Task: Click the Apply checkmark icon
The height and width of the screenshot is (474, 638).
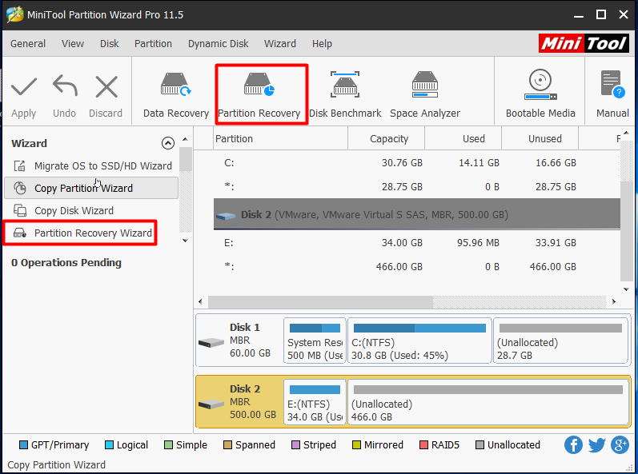Action: click(23, 86)
